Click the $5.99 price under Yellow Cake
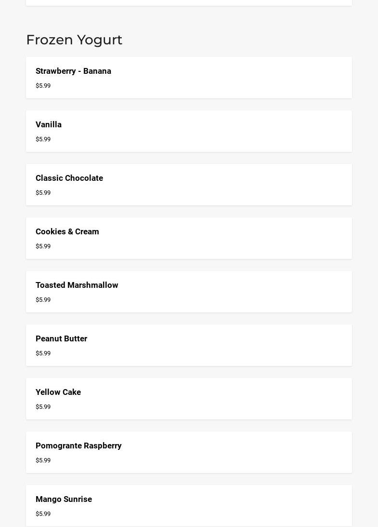The height and width of the screenshot is (527, 378). 43,407
